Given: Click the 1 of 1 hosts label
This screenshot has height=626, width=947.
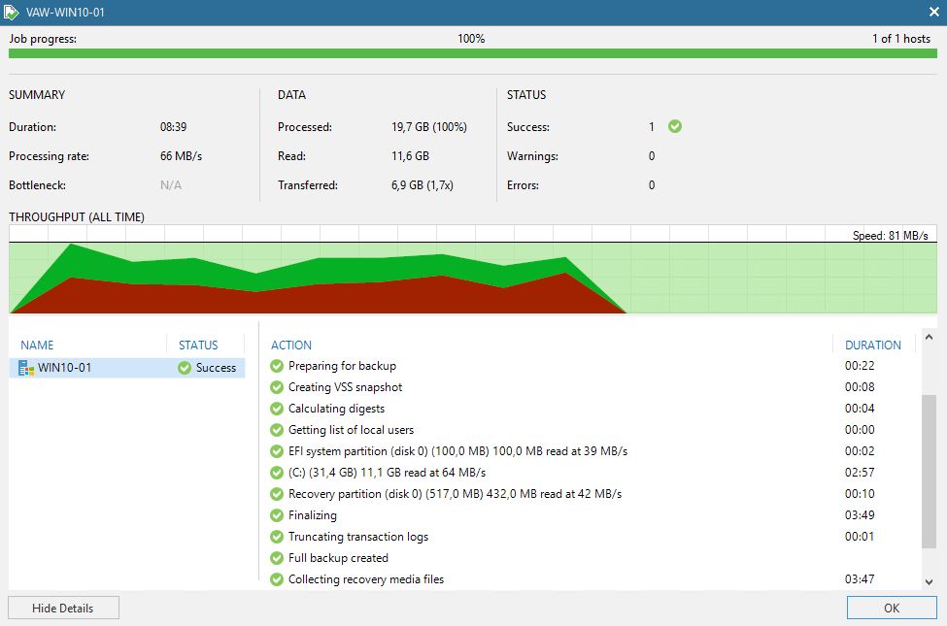Looking at the screenshot, I should coord(901,39).
